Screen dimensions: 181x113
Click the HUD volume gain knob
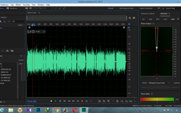(x=33, y=31)
